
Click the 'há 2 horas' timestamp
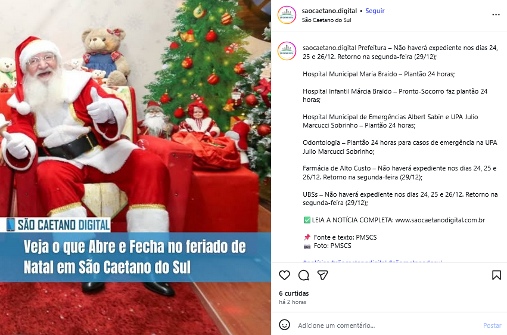[x=293, y=302]
